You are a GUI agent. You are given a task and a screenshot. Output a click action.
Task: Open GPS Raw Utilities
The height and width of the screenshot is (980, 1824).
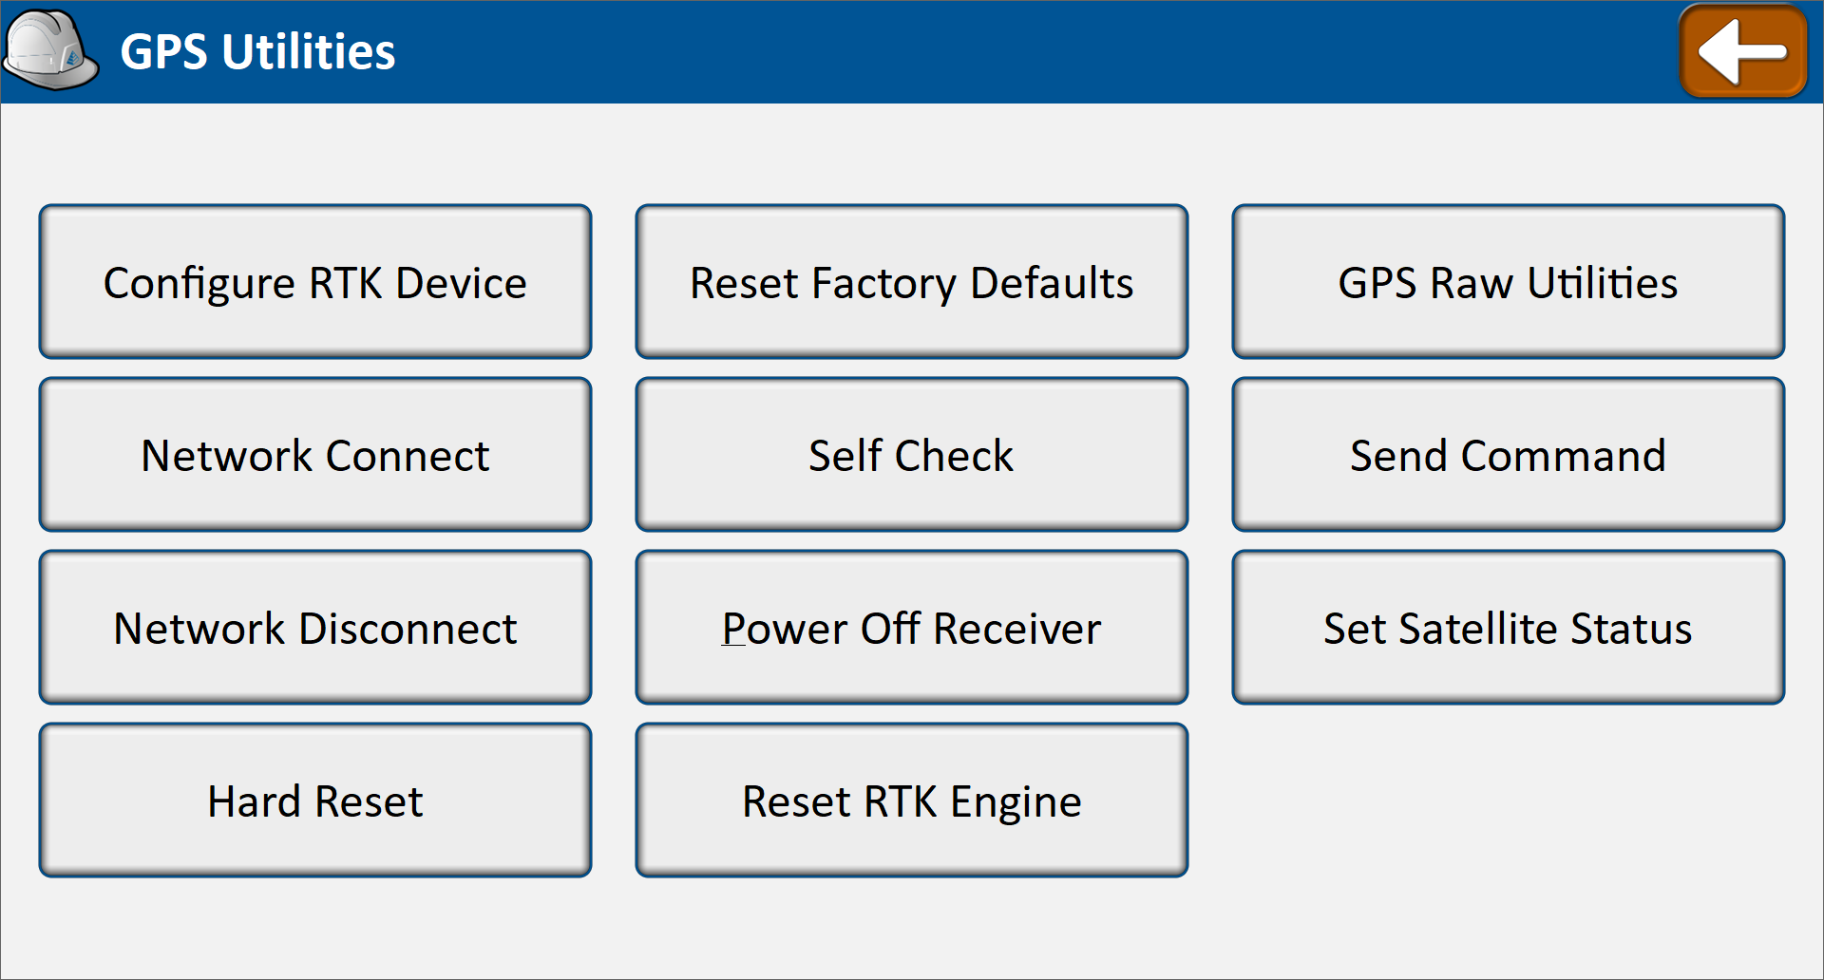[x=1509, y=282]
